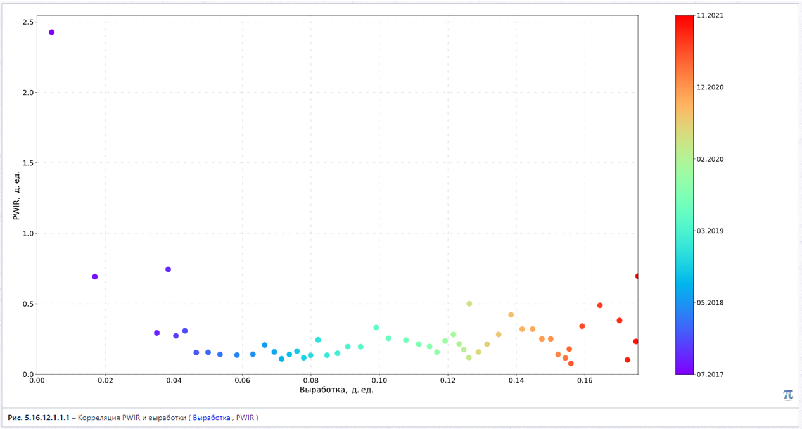Open the Выработка link in the caption

pyautogui.click(x=212, y=418)
